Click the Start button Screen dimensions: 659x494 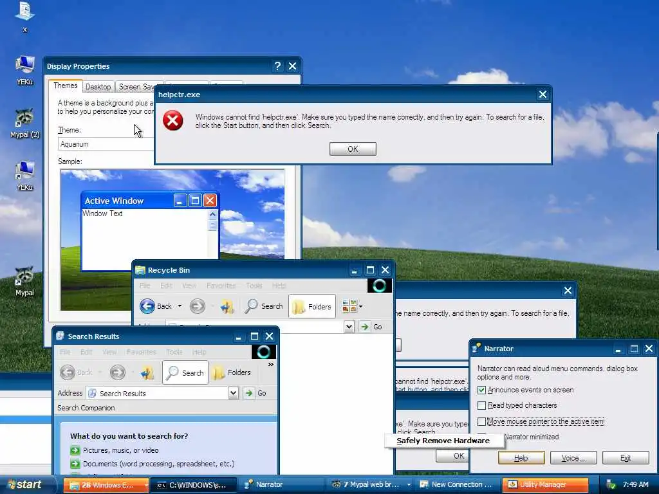26,485
